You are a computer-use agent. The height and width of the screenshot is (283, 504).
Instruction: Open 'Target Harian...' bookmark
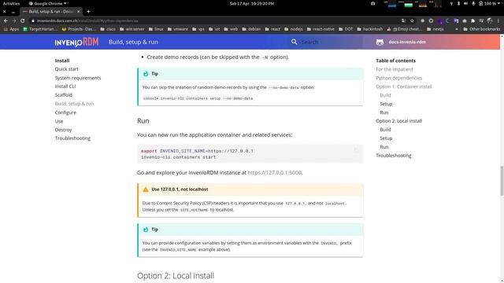point(40,29)
